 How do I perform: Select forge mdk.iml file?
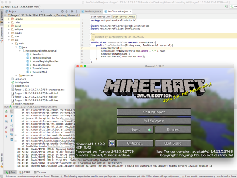pos(36,93)
